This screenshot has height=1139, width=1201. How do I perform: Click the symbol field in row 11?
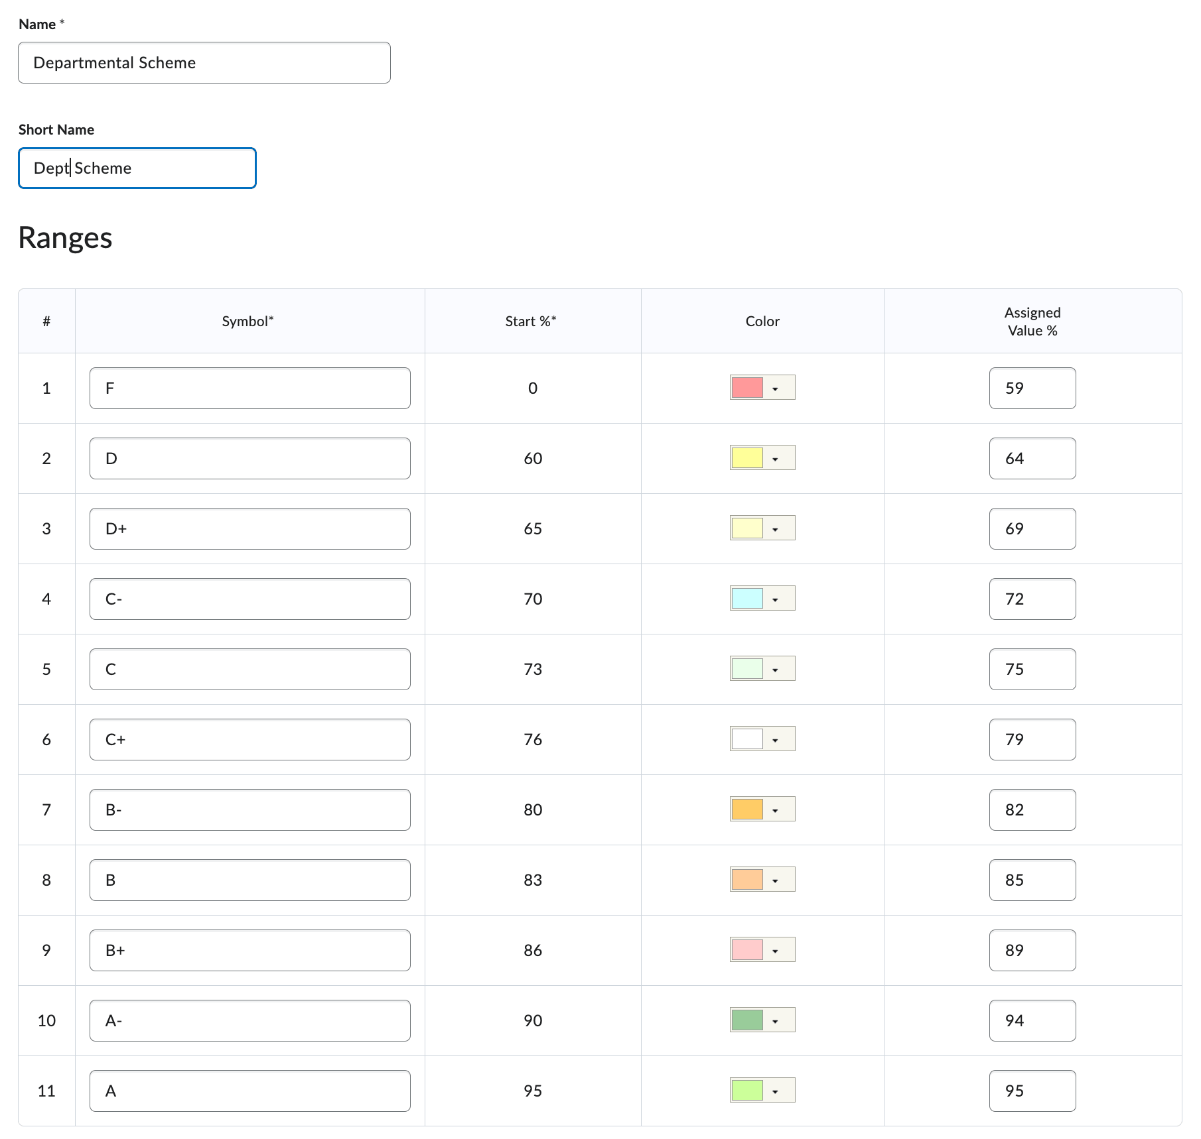(250, 1091)
